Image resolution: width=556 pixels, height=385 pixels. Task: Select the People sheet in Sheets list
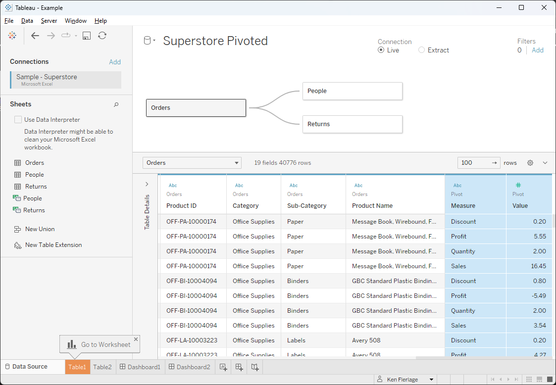point(34,174)
